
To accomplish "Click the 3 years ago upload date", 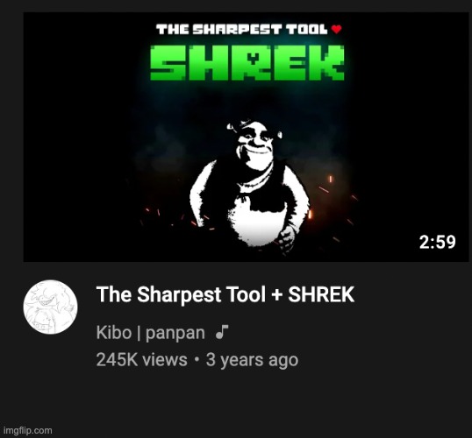I will 253,360.
